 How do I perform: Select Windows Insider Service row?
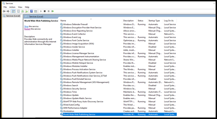[118, 47]
